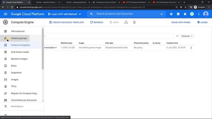Click the create instance group icon in toolbar
Viewport: 212px width, 119px height.
point(126,22)
